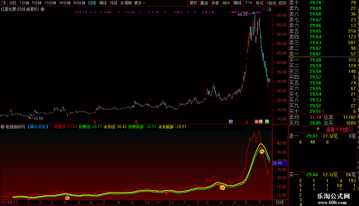Click the 返回 back button
The image size is (359, 206).
(282, 3)
